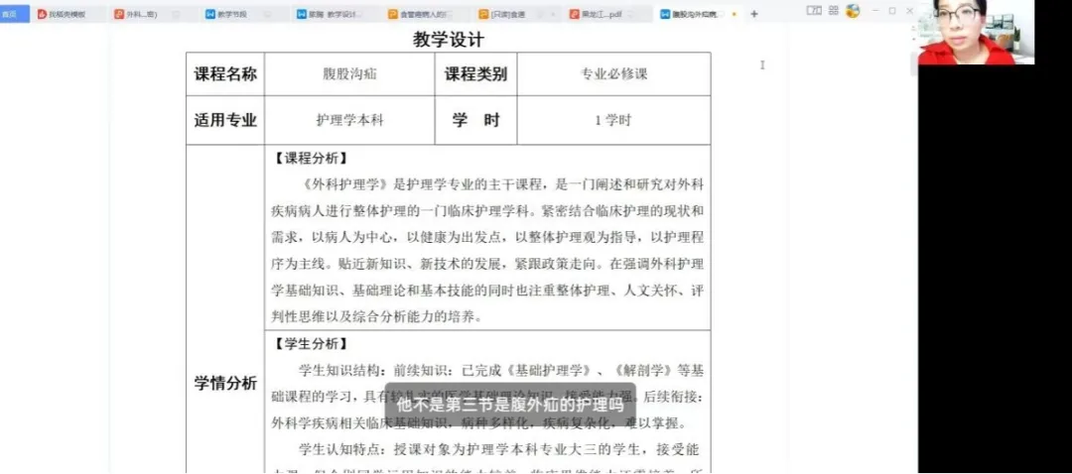Place cursor in the 护理学本科 cell
Viewport: 1072px width, 474px height.
(349, 121)
